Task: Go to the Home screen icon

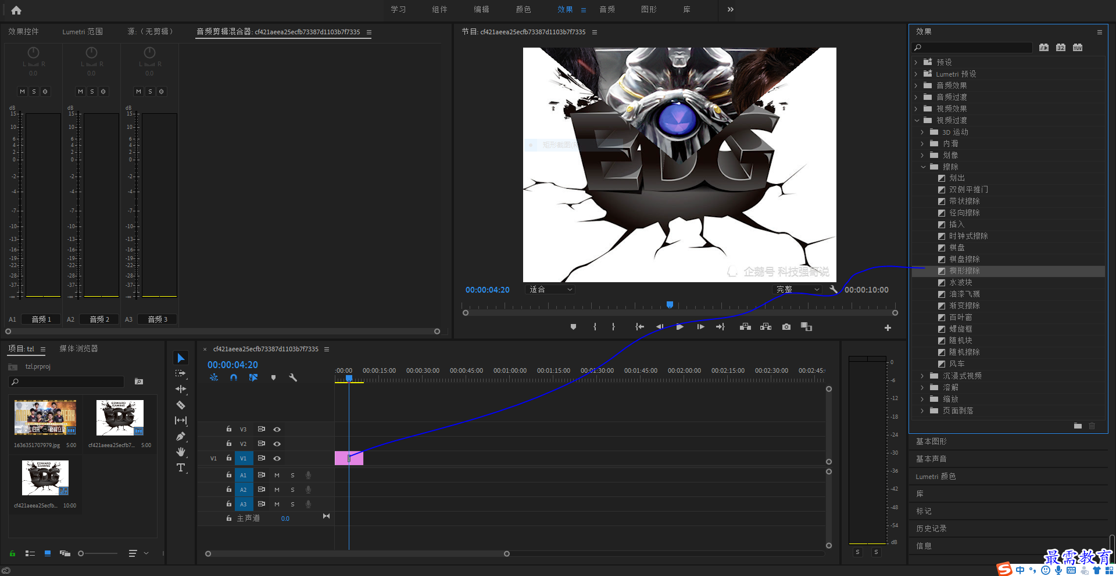Action: [16, 10]
